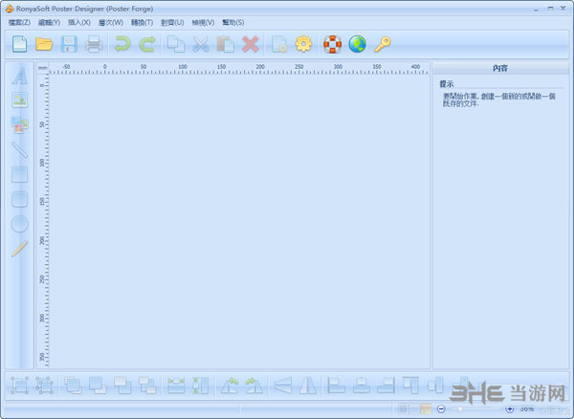
Task: Rotate object left
Action: point(230,386)
